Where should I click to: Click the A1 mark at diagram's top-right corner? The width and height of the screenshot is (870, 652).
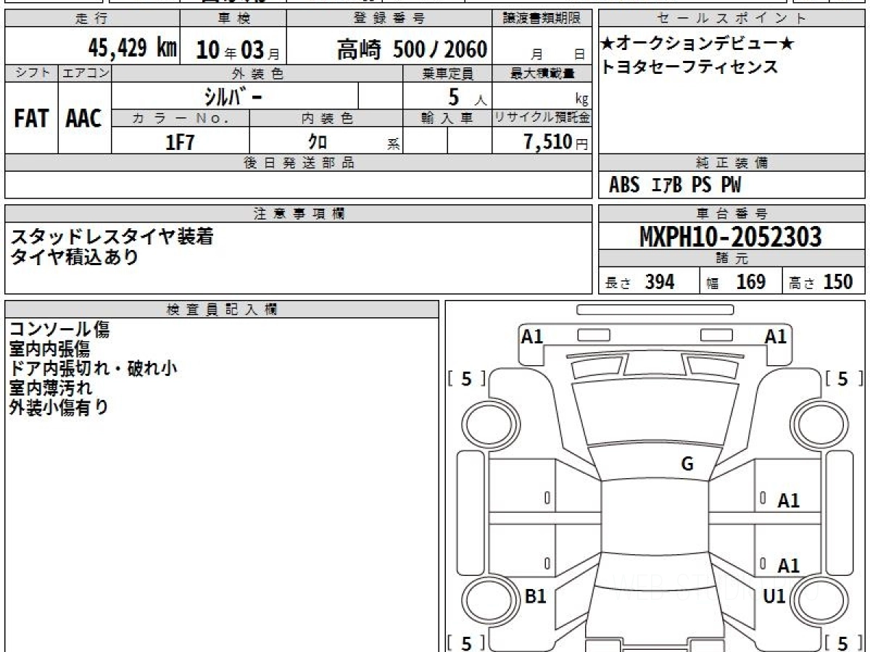tap(776, 336)
